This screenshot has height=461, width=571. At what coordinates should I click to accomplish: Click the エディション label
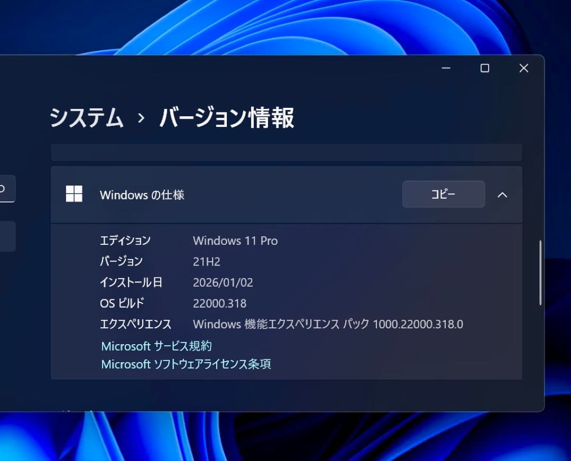125,241
